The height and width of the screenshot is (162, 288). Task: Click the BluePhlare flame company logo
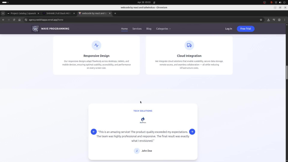click(x=143, y=120)
